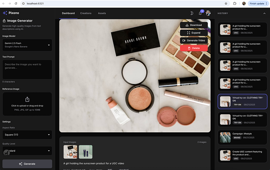The height and width of the screenshot is (170, 270).
Task: Bookmark this page with the star icon
Action: point(226,3)
